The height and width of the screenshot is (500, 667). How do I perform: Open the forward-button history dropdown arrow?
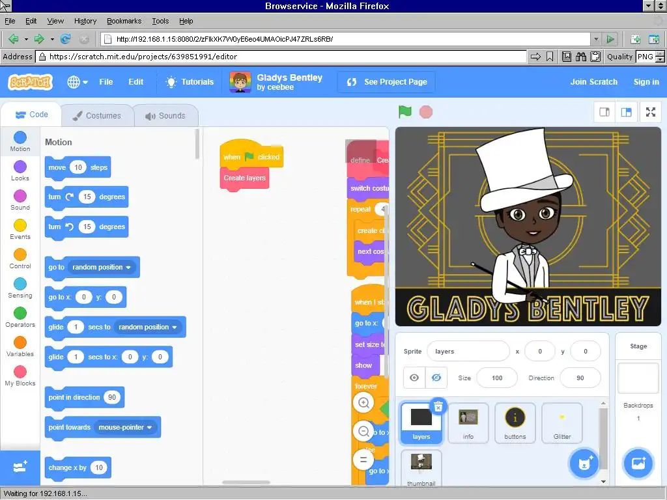[x=52, y=39]
